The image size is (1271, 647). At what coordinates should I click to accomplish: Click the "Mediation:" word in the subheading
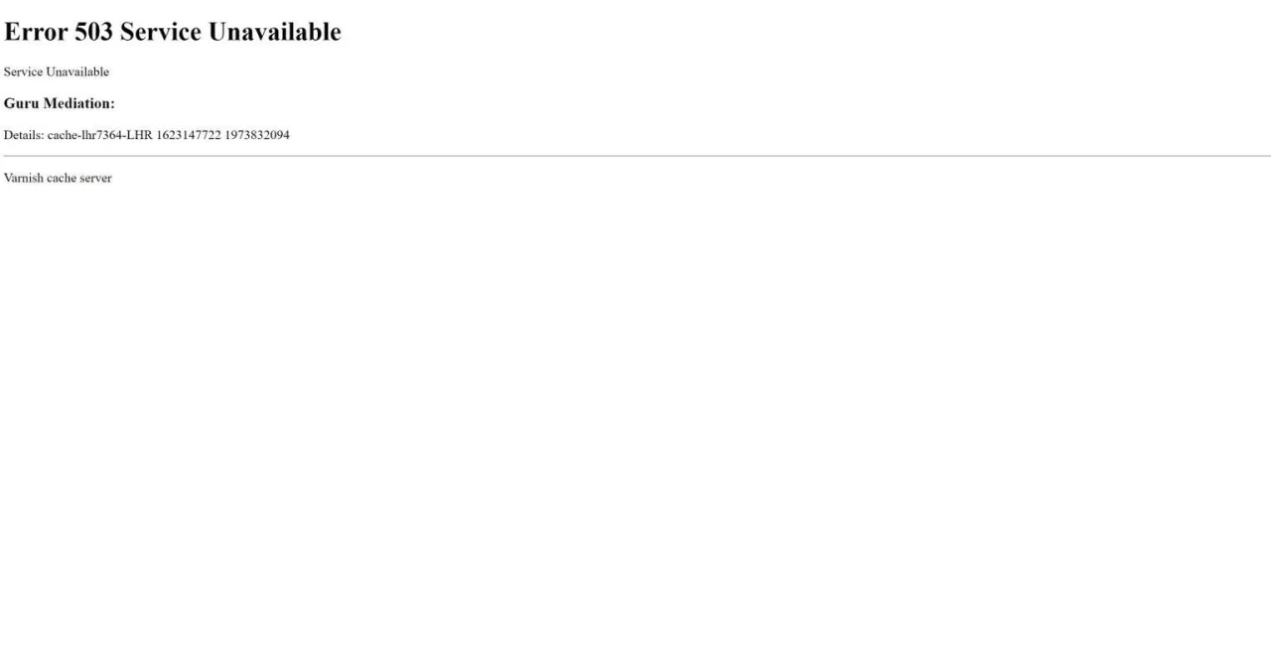click(x=79, y=103)
